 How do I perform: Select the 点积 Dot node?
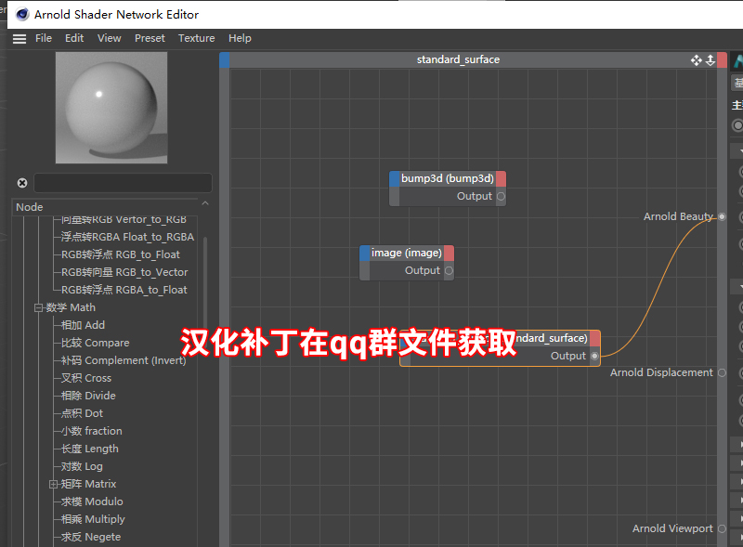point(82,413)
